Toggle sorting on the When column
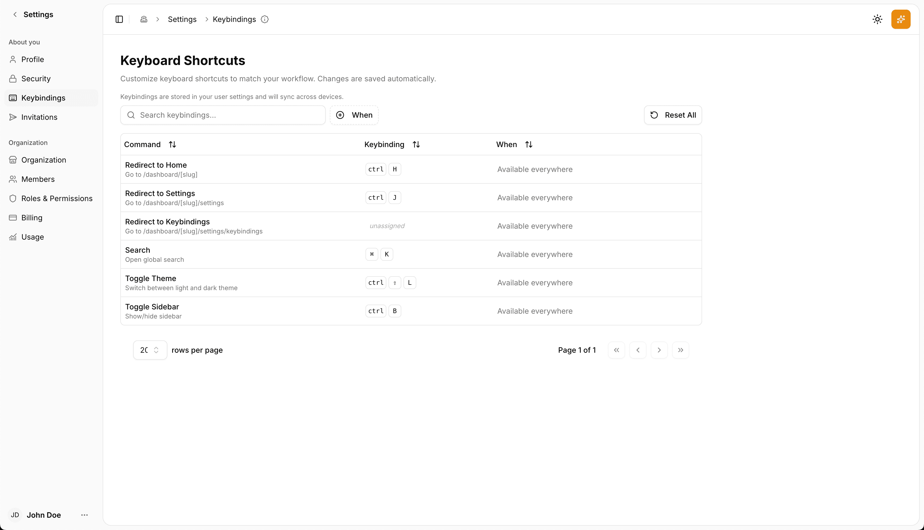 (529, 144)
